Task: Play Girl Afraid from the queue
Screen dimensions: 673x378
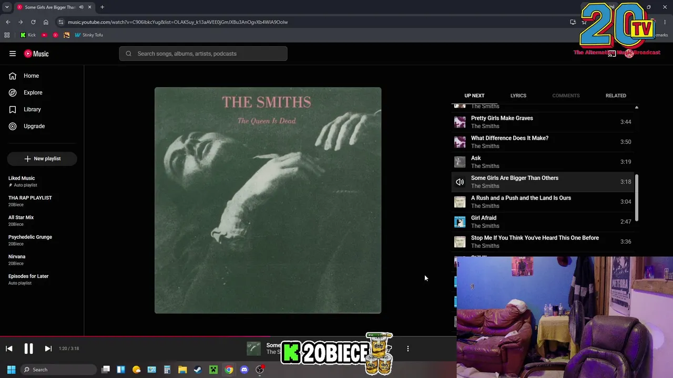Action: (543, 222)
